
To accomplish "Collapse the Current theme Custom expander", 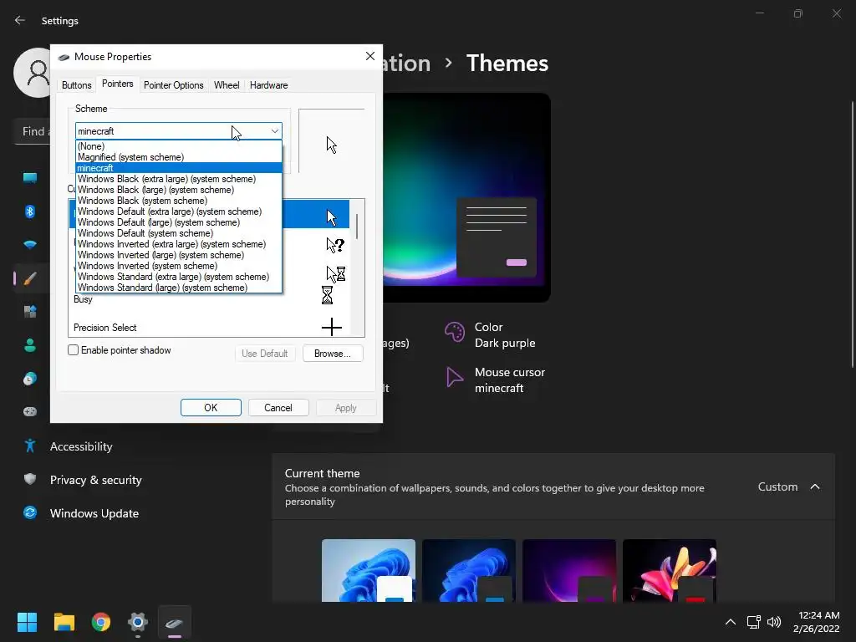I will (x=815, y=487).
